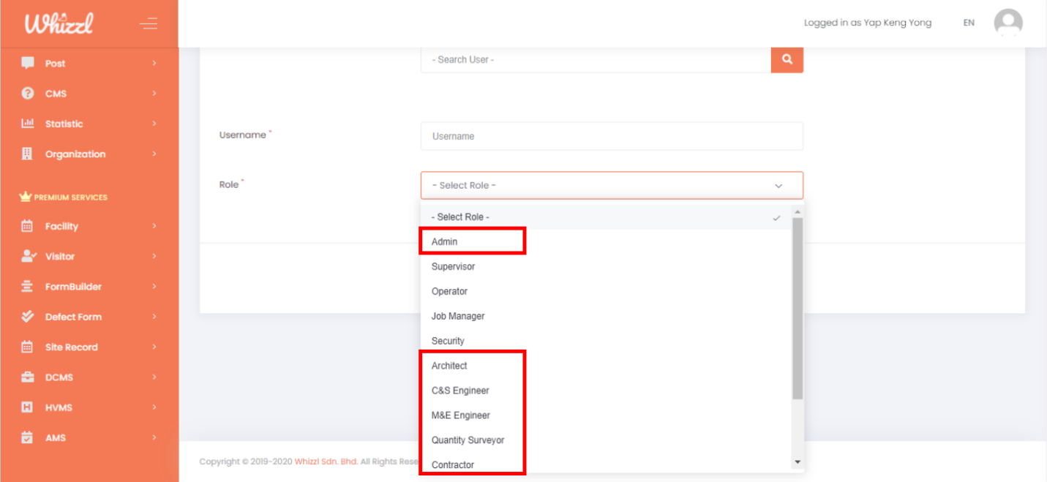Click the orange search magnifier button
1047x482 pixels.
pos(787,60)
